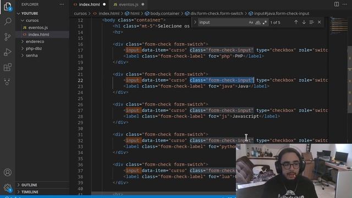Select index.html in the file tree
352x198 pixels.
coord(42,35)
